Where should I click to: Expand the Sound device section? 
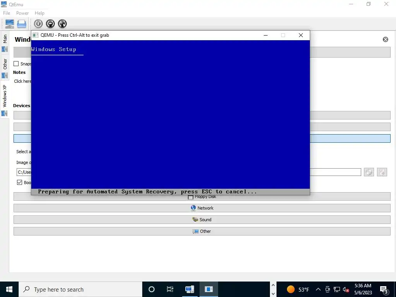(x=202, y=220)
